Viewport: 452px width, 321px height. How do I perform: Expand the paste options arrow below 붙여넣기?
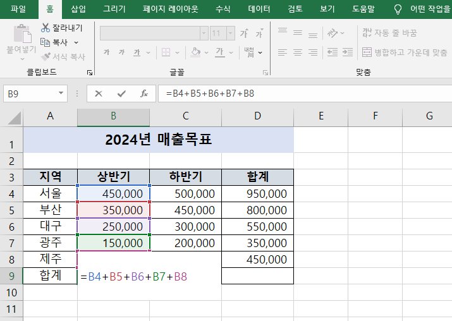tap(23, 59)
